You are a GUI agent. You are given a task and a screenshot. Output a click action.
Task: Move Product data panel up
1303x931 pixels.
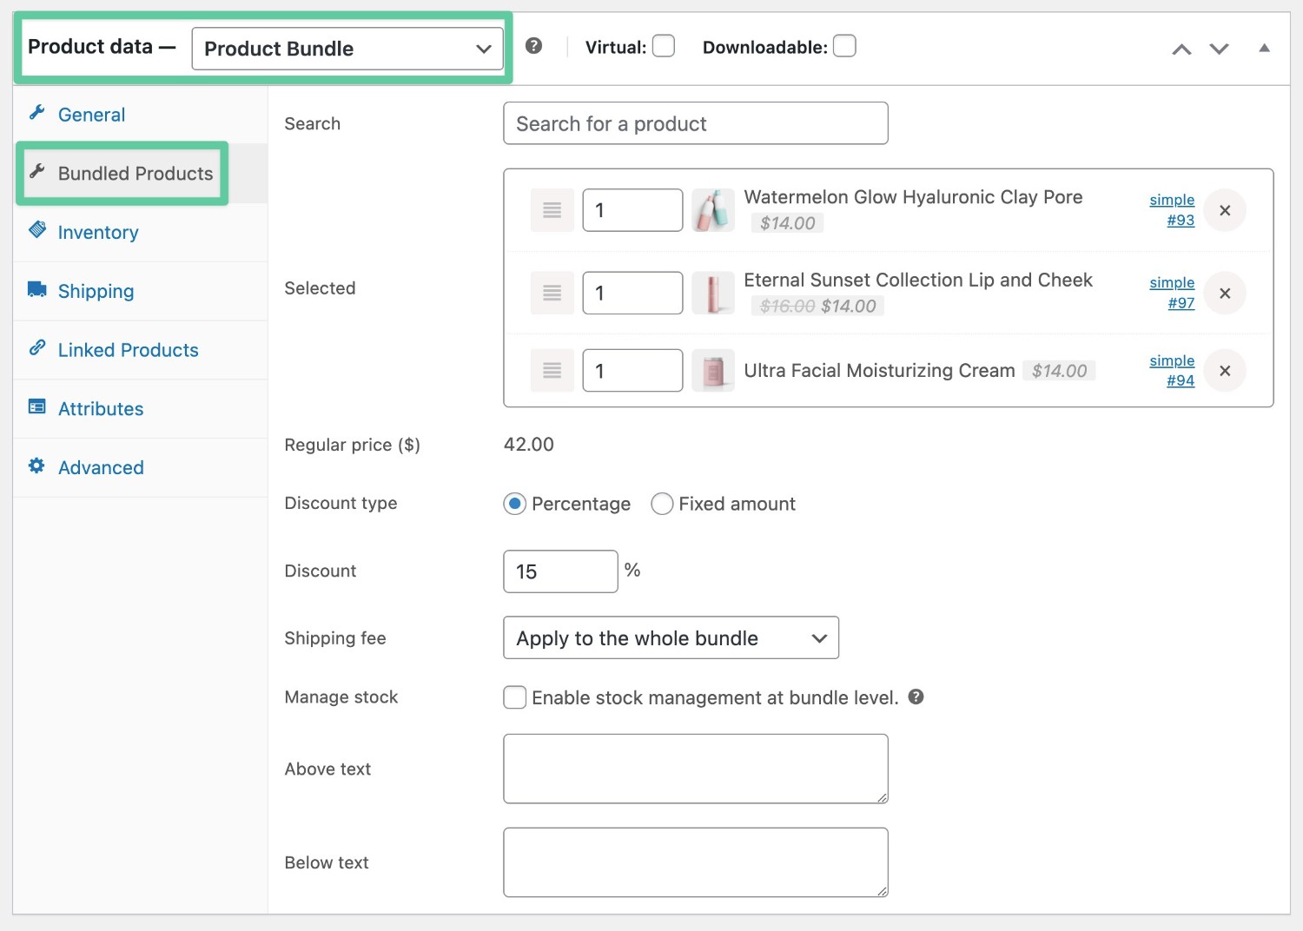1181,50
